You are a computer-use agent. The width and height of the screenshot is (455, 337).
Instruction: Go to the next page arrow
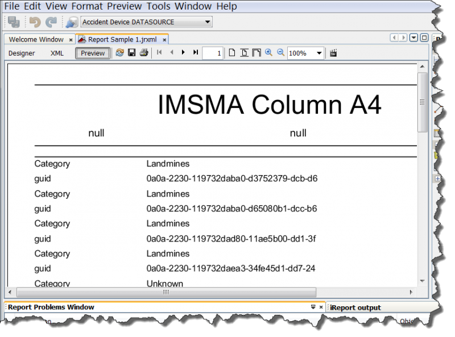[183, 53]
